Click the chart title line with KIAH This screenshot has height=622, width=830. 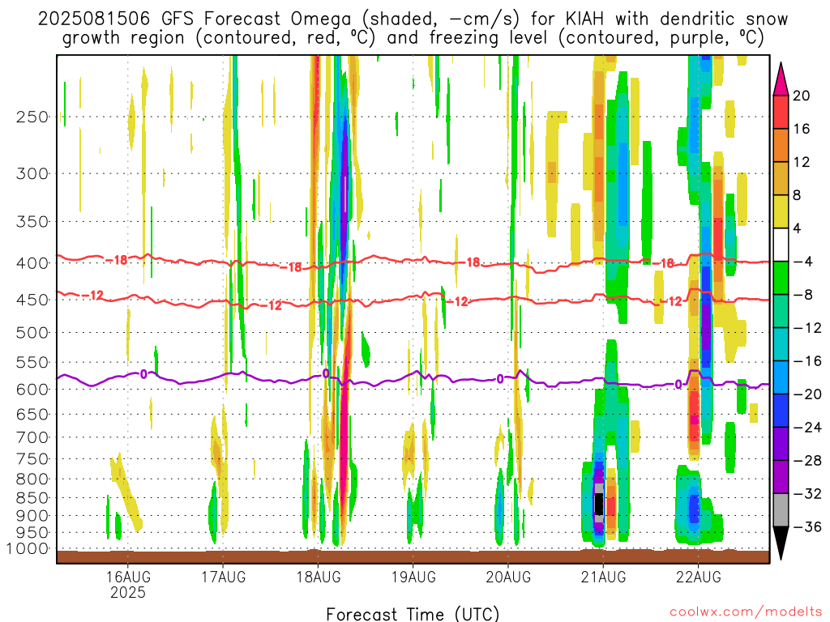(413, 19)
